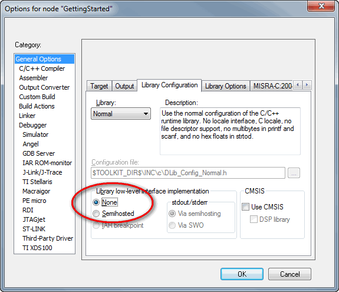Choose the Debugger category
The height and width of the screenshot is (292, 339).
(33, 125)
